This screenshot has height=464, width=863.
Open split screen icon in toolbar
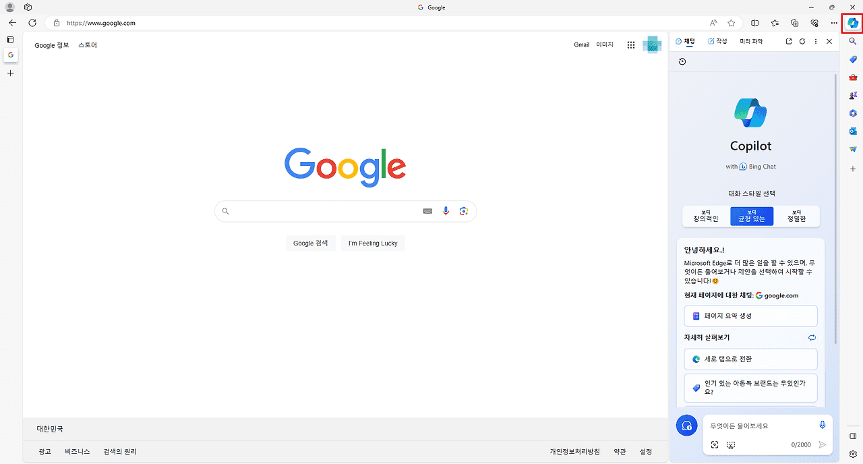[755, 23]
